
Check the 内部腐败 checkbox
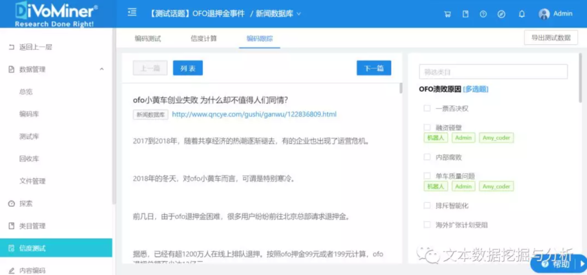click(x=426, y=157)
